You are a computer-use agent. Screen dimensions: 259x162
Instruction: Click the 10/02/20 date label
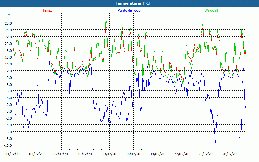click(x=85, y=154)
